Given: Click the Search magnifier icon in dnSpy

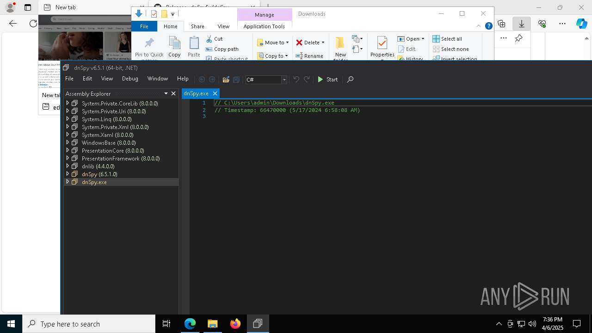Looking at the screenshot, I should tap(350, 80).
